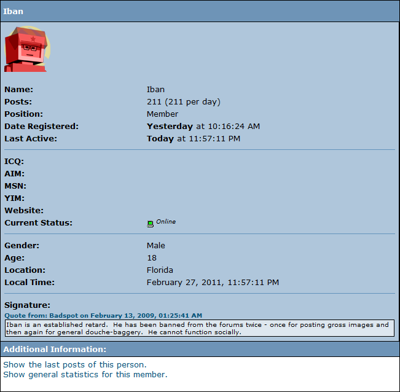The height and width of the screenshot is (392, 400).
Task: Click the 'Current Status:' label
Action: (x=39, y=222)
